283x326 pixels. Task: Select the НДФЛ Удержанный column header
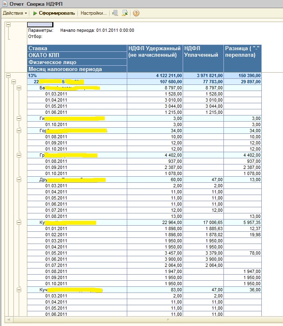pos(155,58)
